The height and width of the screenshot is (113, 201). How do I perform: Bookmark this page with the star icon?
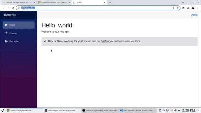(177, 8)
